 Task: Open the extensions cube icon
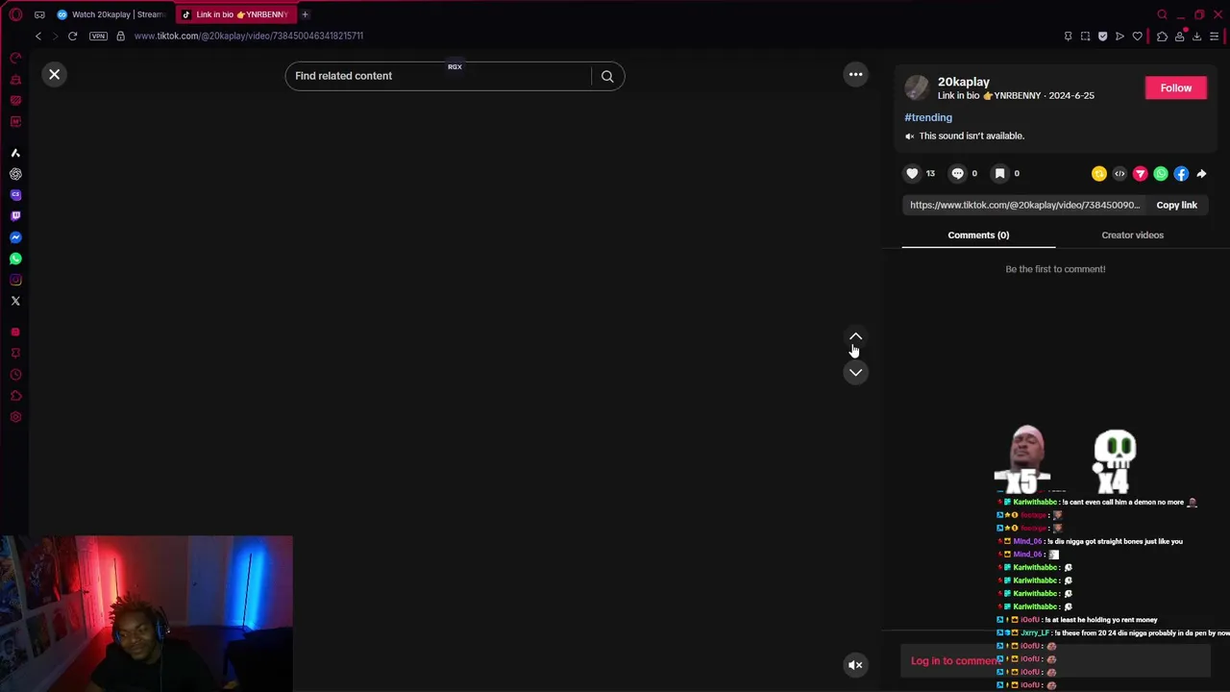click(1162, 37)
